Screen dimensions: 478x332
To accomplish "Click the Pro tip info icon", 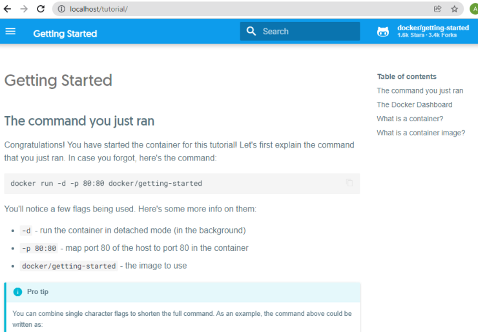I will click(x=17, y=292).
